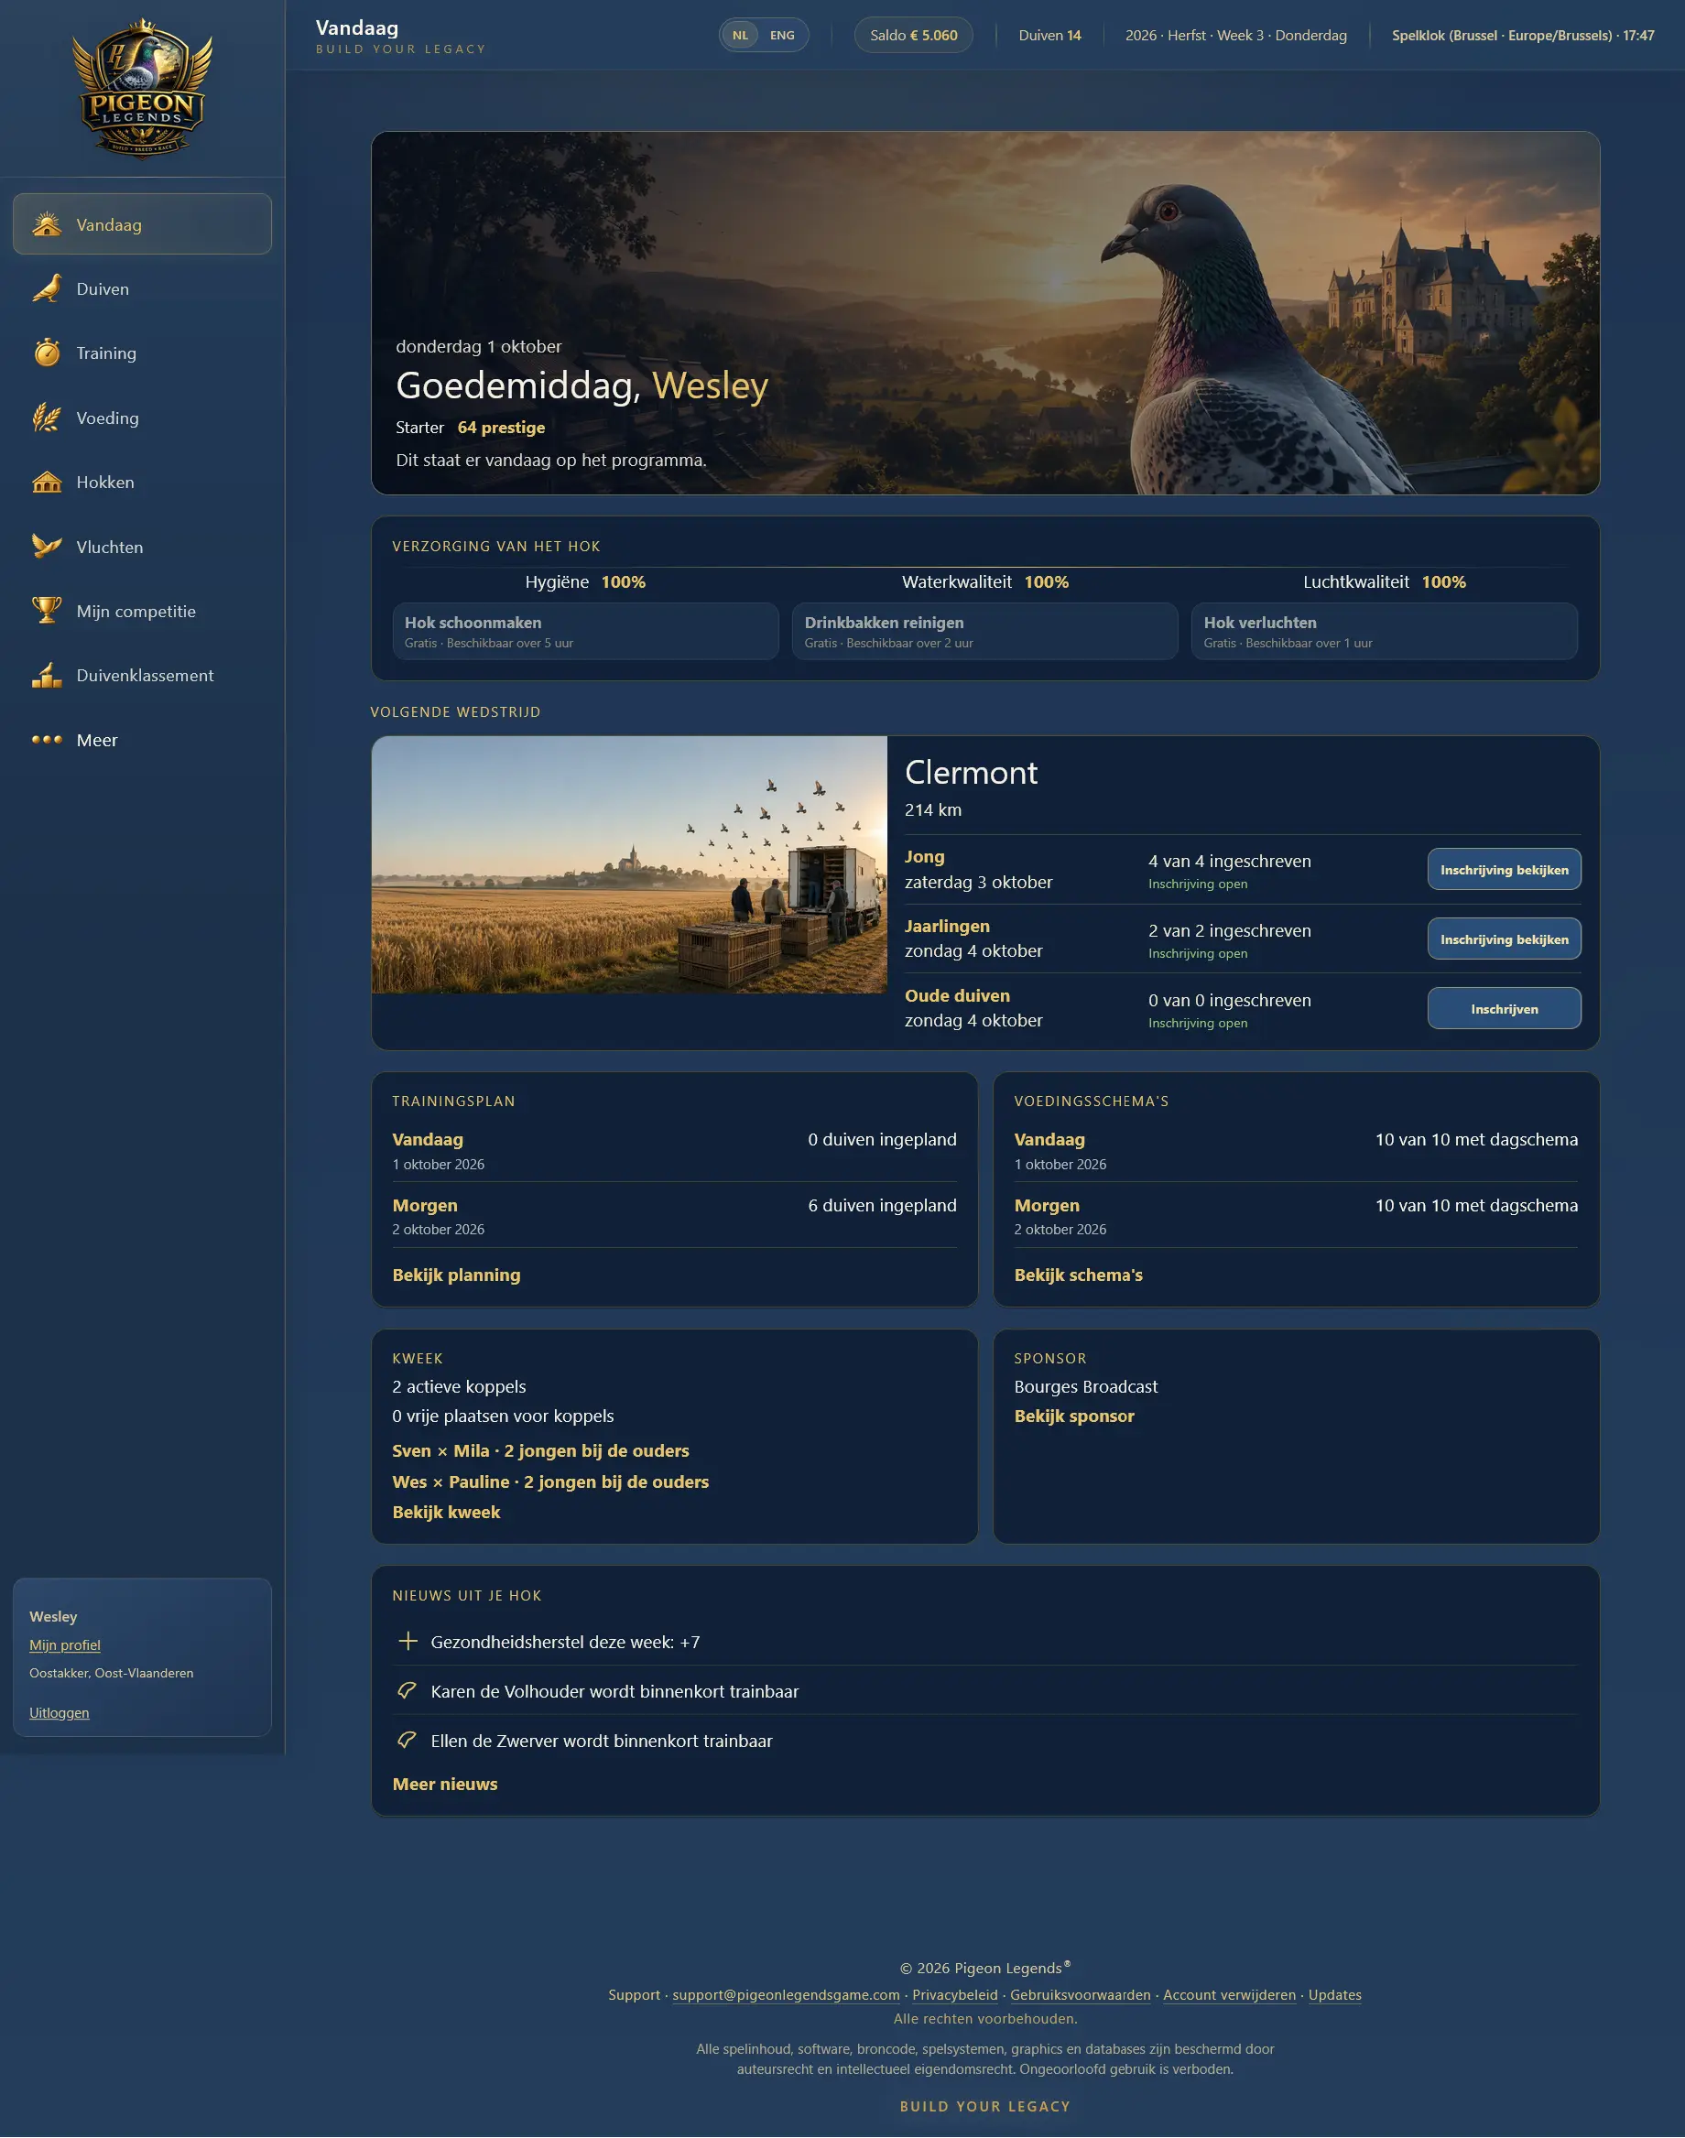Switch language to NL
The height and width of the screenshot is (2138, 1685).
click(740, 36)
